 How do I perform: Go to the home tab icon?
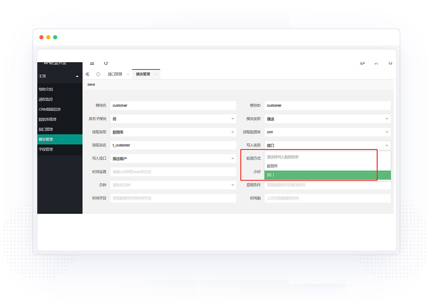pyautogui.click(x=98, y=74)
